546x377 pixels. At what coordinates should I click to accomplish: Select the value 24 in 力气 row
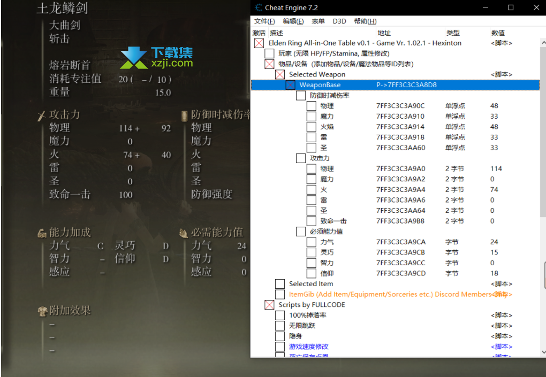[494, 242]
